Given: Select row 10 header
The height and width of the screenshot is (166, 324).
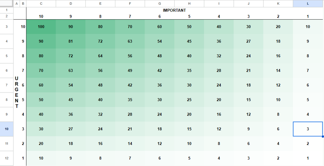Looking at the screenshot, I should pyautogui.click(x=7, y=129).
